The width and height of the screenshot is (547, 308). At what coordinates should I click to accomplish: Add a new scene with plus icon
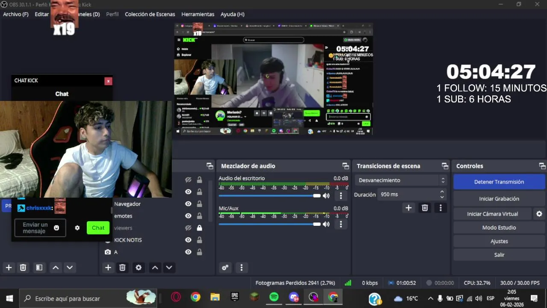(x=9, y=267)
